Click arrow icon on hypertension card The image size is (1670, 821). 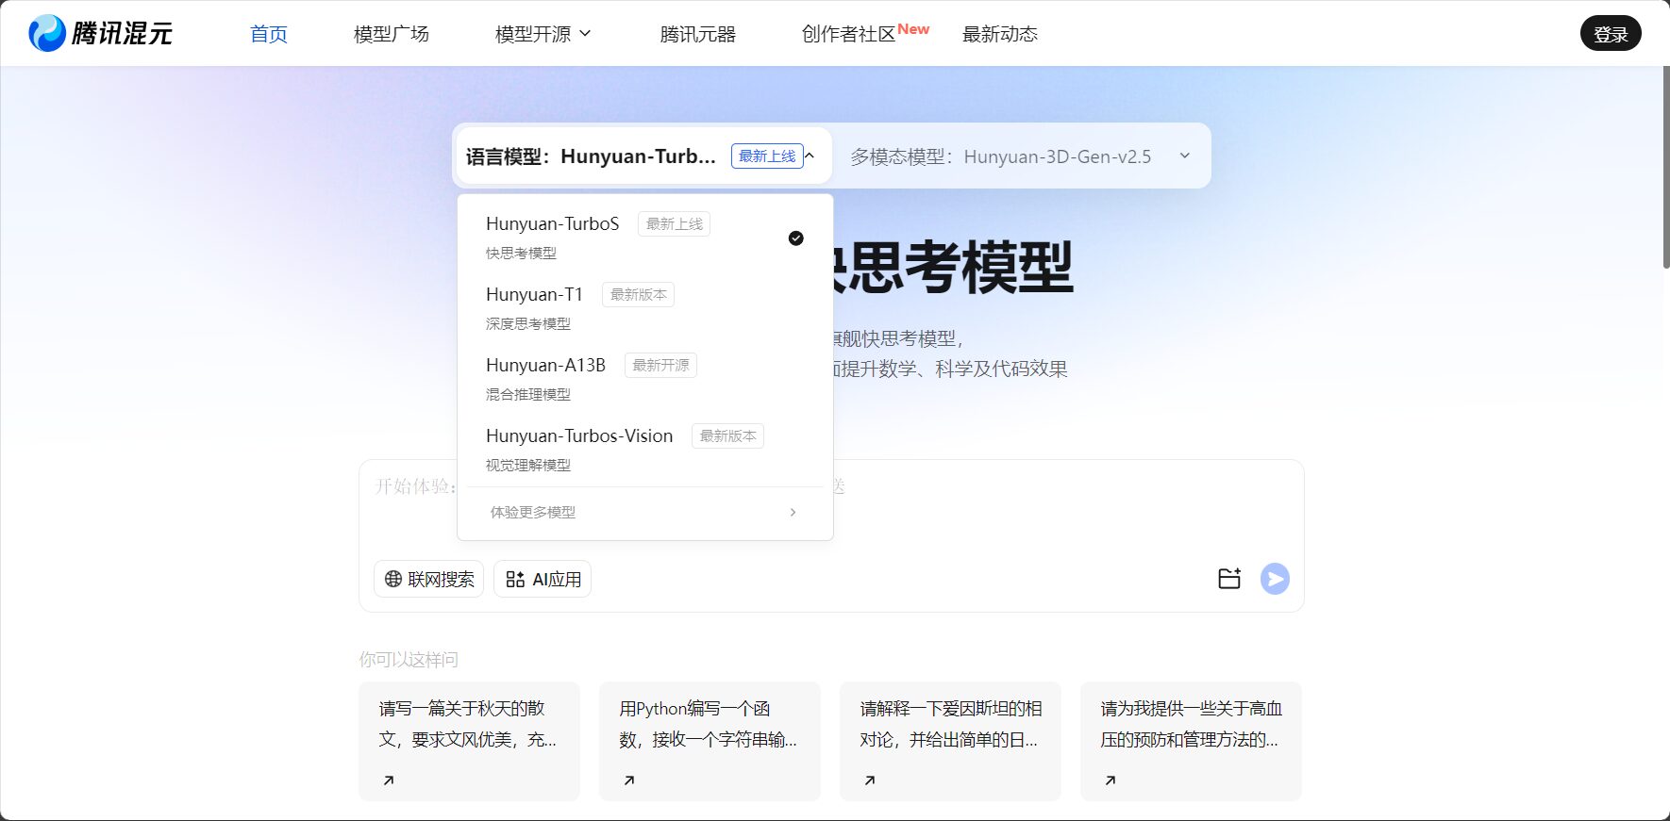tap(1111, 780)
